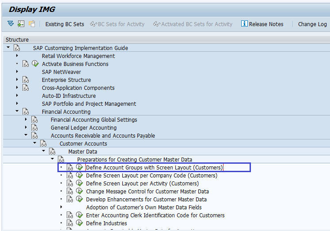Expand Cross-Application Components node
Screen dimensions: 330x231
tap(17, 88)
